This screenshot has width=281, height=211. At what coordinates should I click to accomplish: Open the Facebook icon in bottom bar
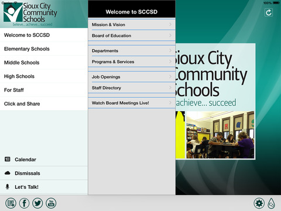25,203
